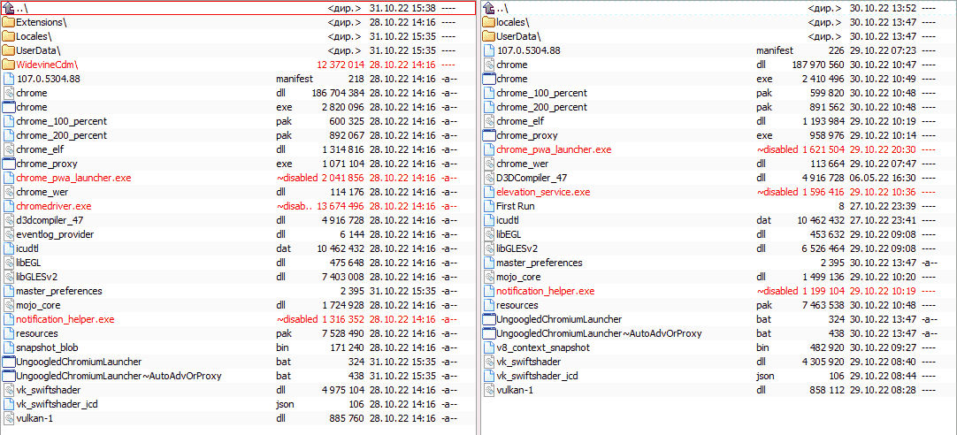This screenshot has width=957, height=435.
Task: Click the 13 674 496 size of chromedriver
Action: coord(341,206)
